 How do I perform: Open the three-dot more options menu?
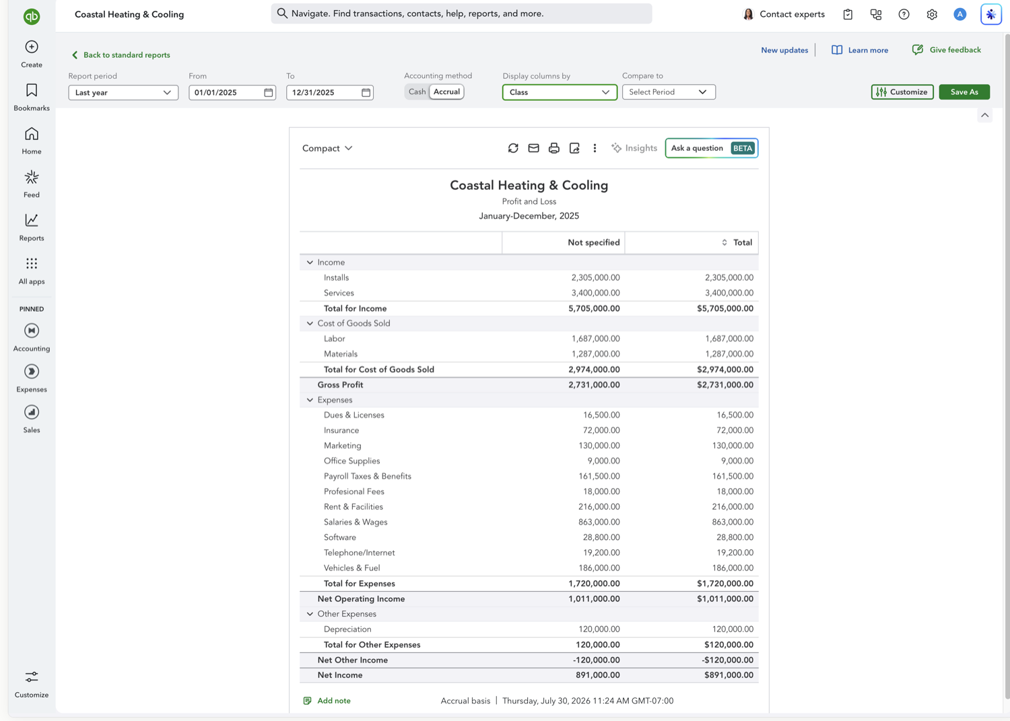click(595, 148)
